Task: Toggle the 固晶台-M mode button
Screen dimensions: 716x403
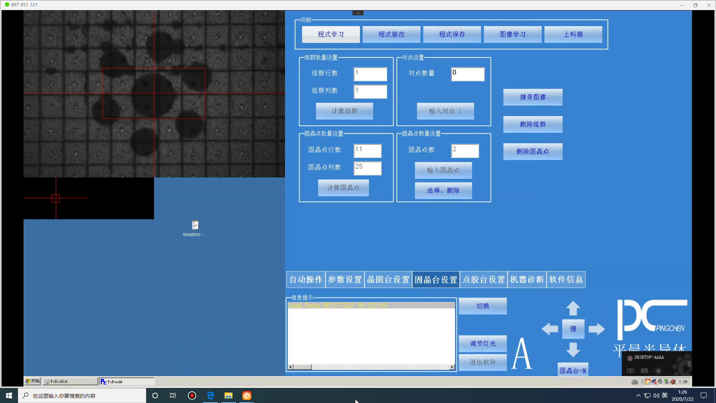Action: click(573, 371)
